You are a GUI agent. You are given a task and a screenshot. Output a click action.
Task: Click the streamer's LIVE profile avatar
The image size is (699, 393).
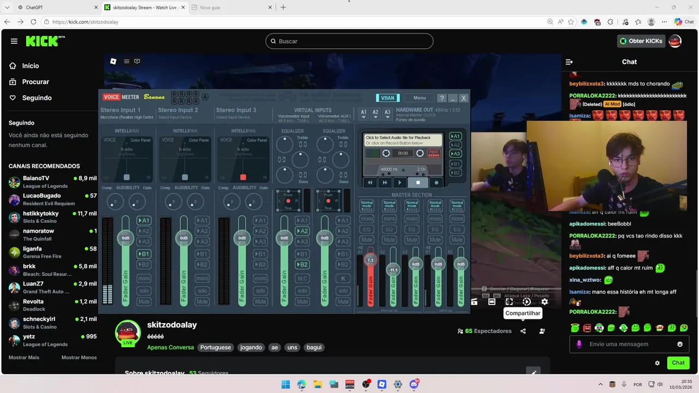(x=128, y=333)
